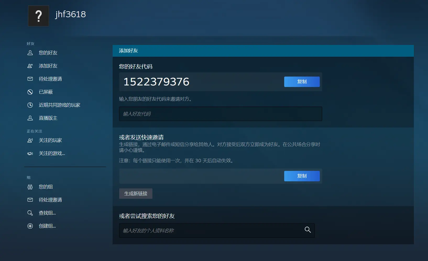Image resolution: width=428 pixels, height=261 pixels.
Task: Click the hint text 输入您朋友的好友代码来邀请对方
Action: [156, 99]
